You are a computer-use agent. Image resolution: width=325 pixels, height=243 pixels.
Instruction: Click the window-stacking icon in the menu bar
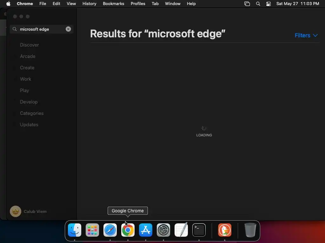[247, 4]
